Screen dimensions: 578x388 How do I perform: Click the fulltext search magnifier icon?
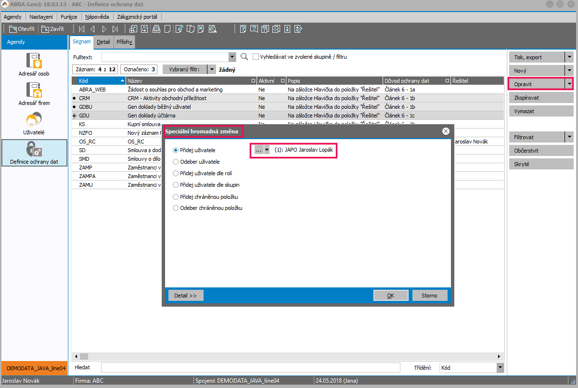tap(244, 57)
